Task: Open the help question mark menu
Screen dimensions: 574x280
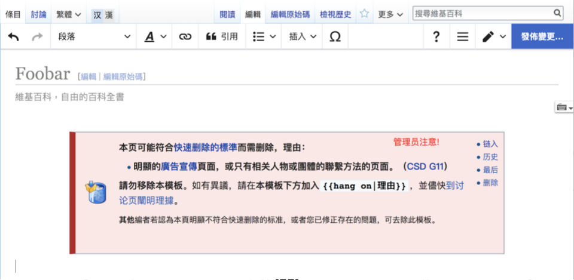Action: click(436, 36)
